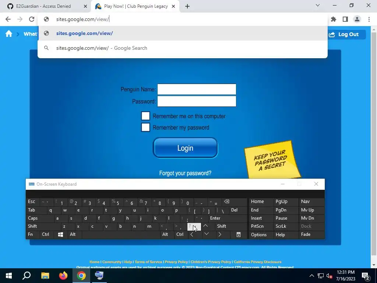Screen dimensions: 377x283
Task: Click Tab key on On-Screen Keyboard
Action: coord(36,210)
